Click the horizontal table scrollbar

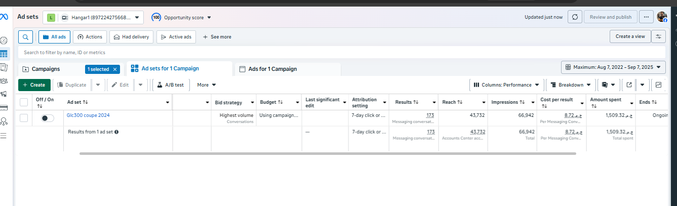click(x=328, y=153)
